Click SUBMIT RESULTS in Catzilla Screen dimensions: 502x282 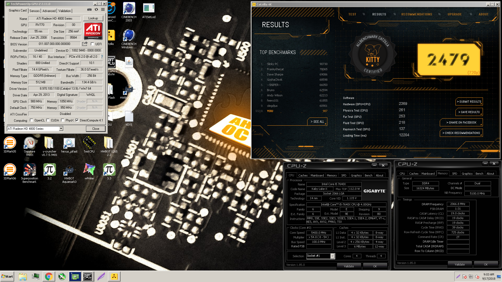click(469, 102)
